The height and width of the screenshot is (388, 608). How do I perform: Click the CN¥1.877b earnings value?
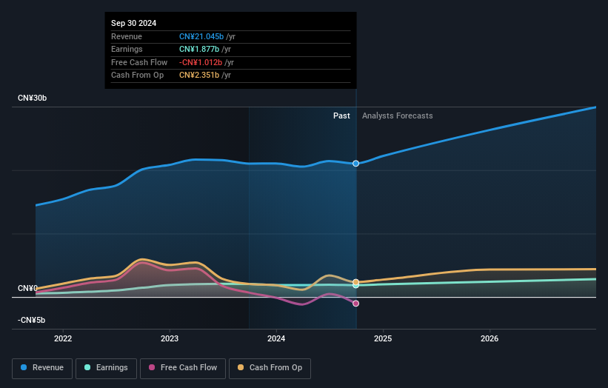199,49
